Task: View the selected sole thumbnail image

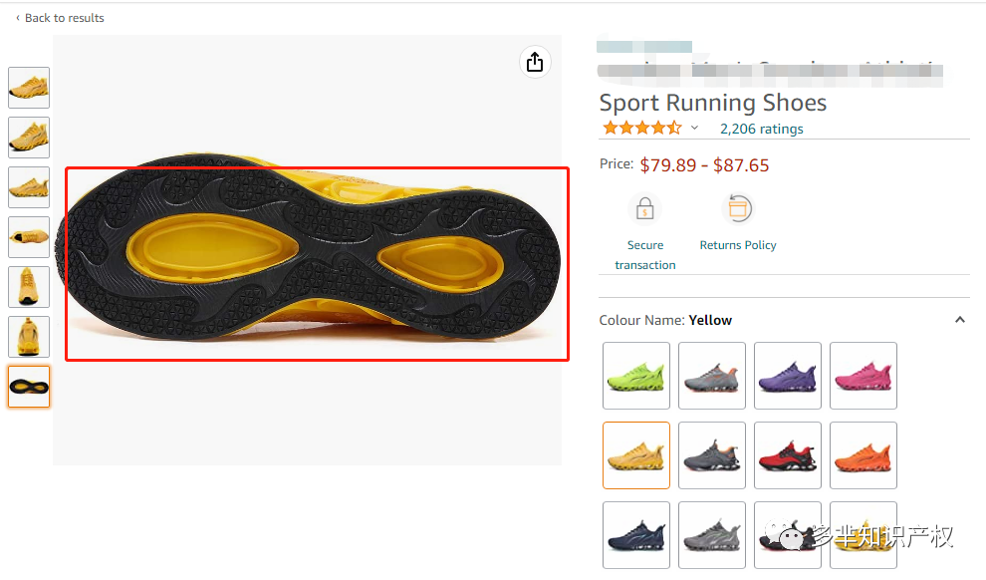Action: pos(29,387)
